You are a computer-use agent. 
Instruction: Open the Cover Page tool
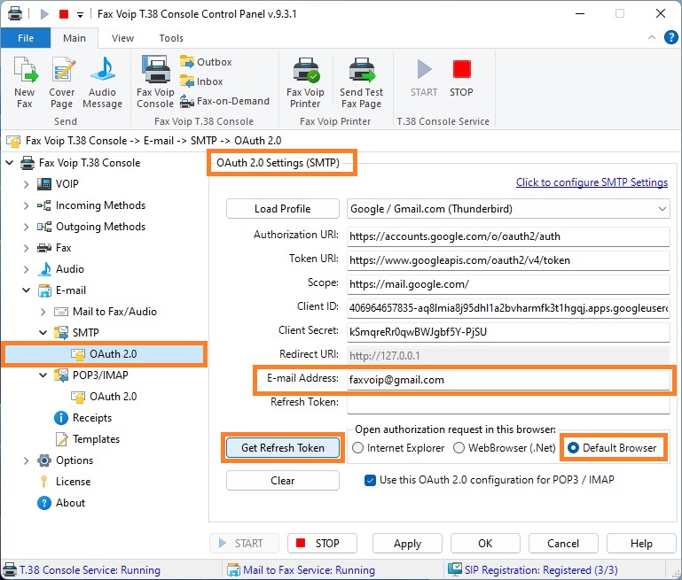point(62,82)
